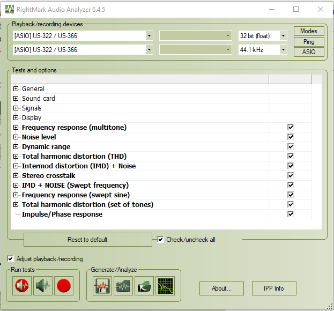Toggle Total harmonic distortion (THD) checkbox
Image resolution: width=334 pixels, height=311 pixels.
pos(291,156)
